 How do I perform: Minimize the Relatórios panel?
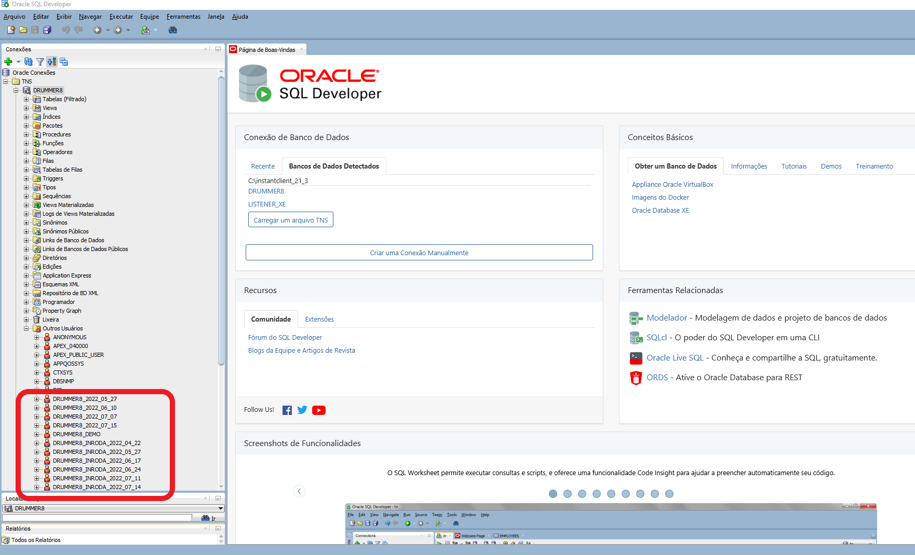(x=218, y=529)
